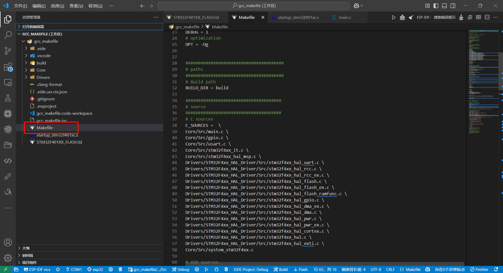Open Accounts icon in activity bar
The width and height of the screenshot is (503, 273).
[8, 242]
